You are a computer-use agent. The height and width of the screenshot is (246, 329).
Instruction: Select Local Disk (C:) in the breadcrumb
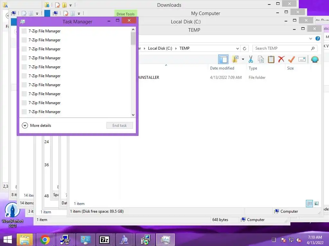point(160,48)
